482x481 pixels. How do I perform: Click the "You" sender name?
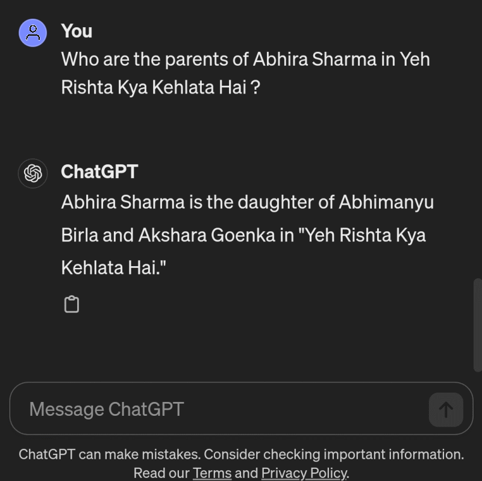(x=77, y=31)
